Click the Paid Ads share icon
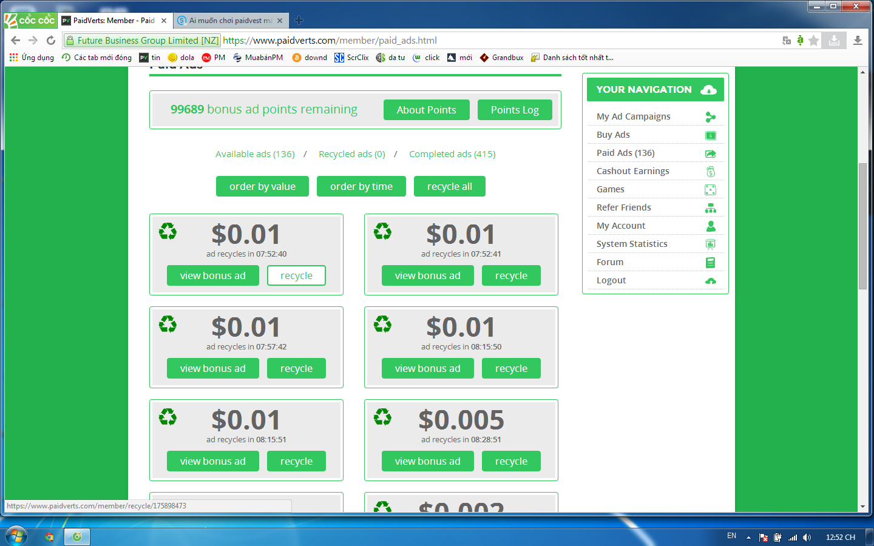Screen dimensions: 874x546 tap(711, 153)
